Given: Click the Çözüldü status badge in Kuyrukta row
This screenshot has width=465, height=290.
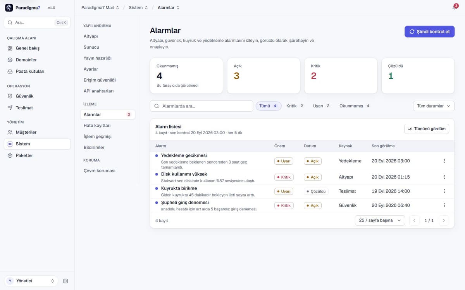Looking at the screenshot, I should (x=316, y=191).
